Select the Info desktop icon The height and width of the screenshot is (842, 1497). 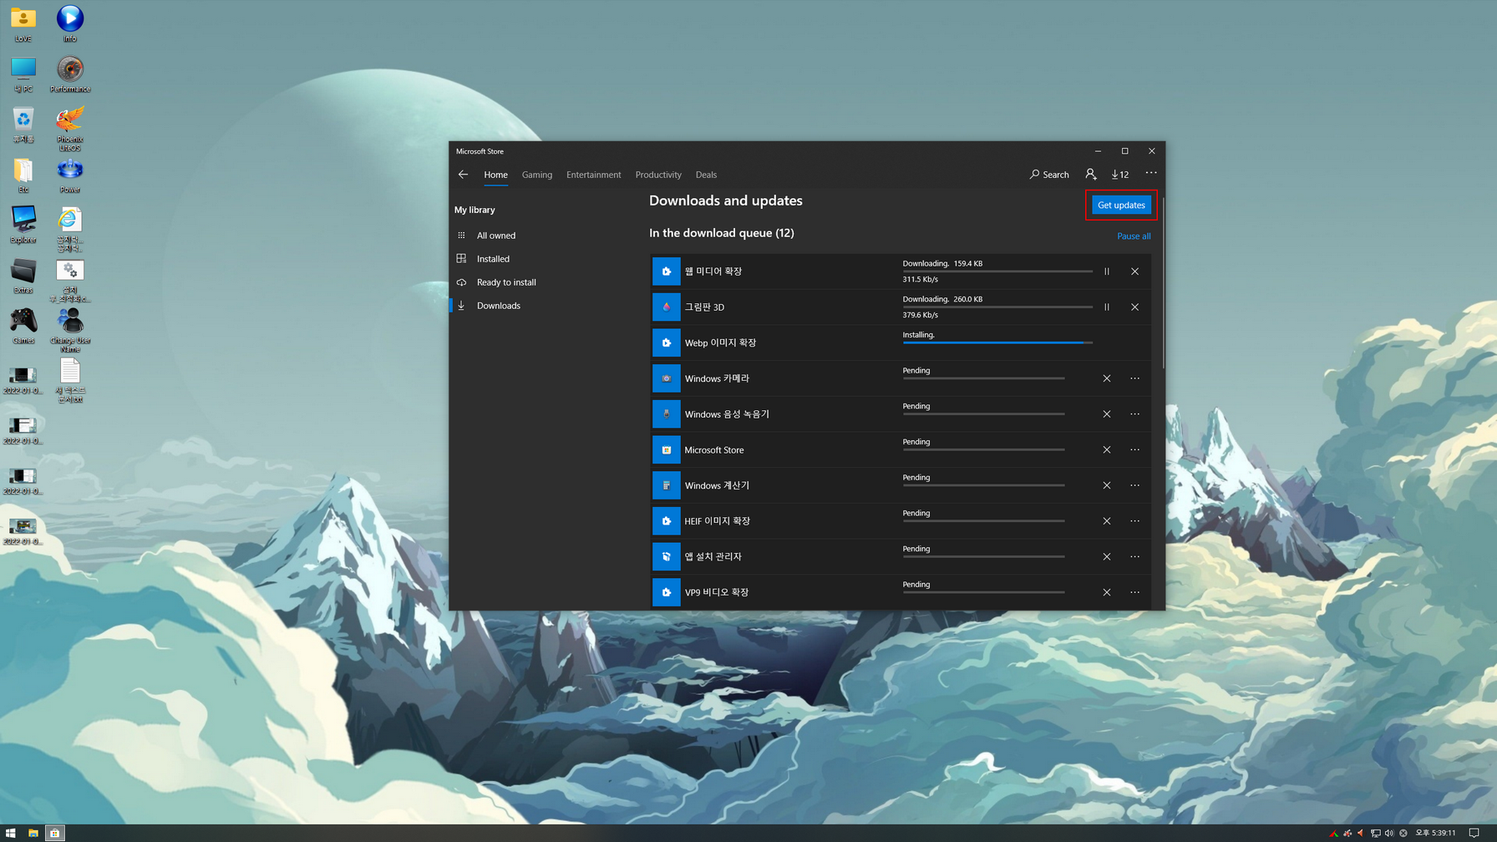[70, 23]
